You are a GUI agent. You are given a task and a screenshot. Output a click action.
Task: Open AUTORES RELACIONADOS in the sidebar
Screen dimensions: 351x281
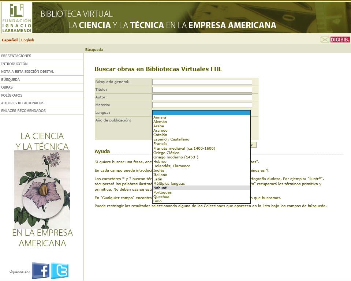pyautogui.click(x=23, y=103)
